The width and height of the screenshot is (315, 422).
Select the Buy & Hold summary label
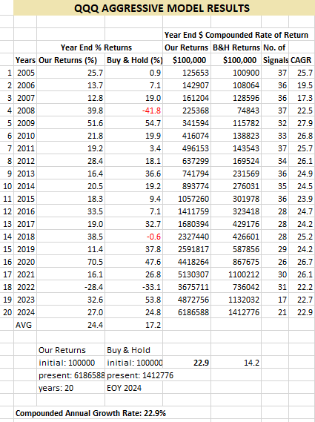[128, 350]
